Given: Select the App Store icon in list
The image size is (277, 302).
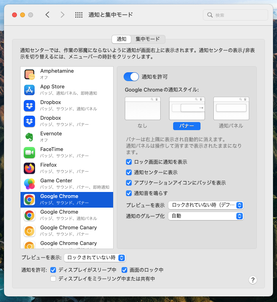Looking at the screenshot, I should pos(29,90).
